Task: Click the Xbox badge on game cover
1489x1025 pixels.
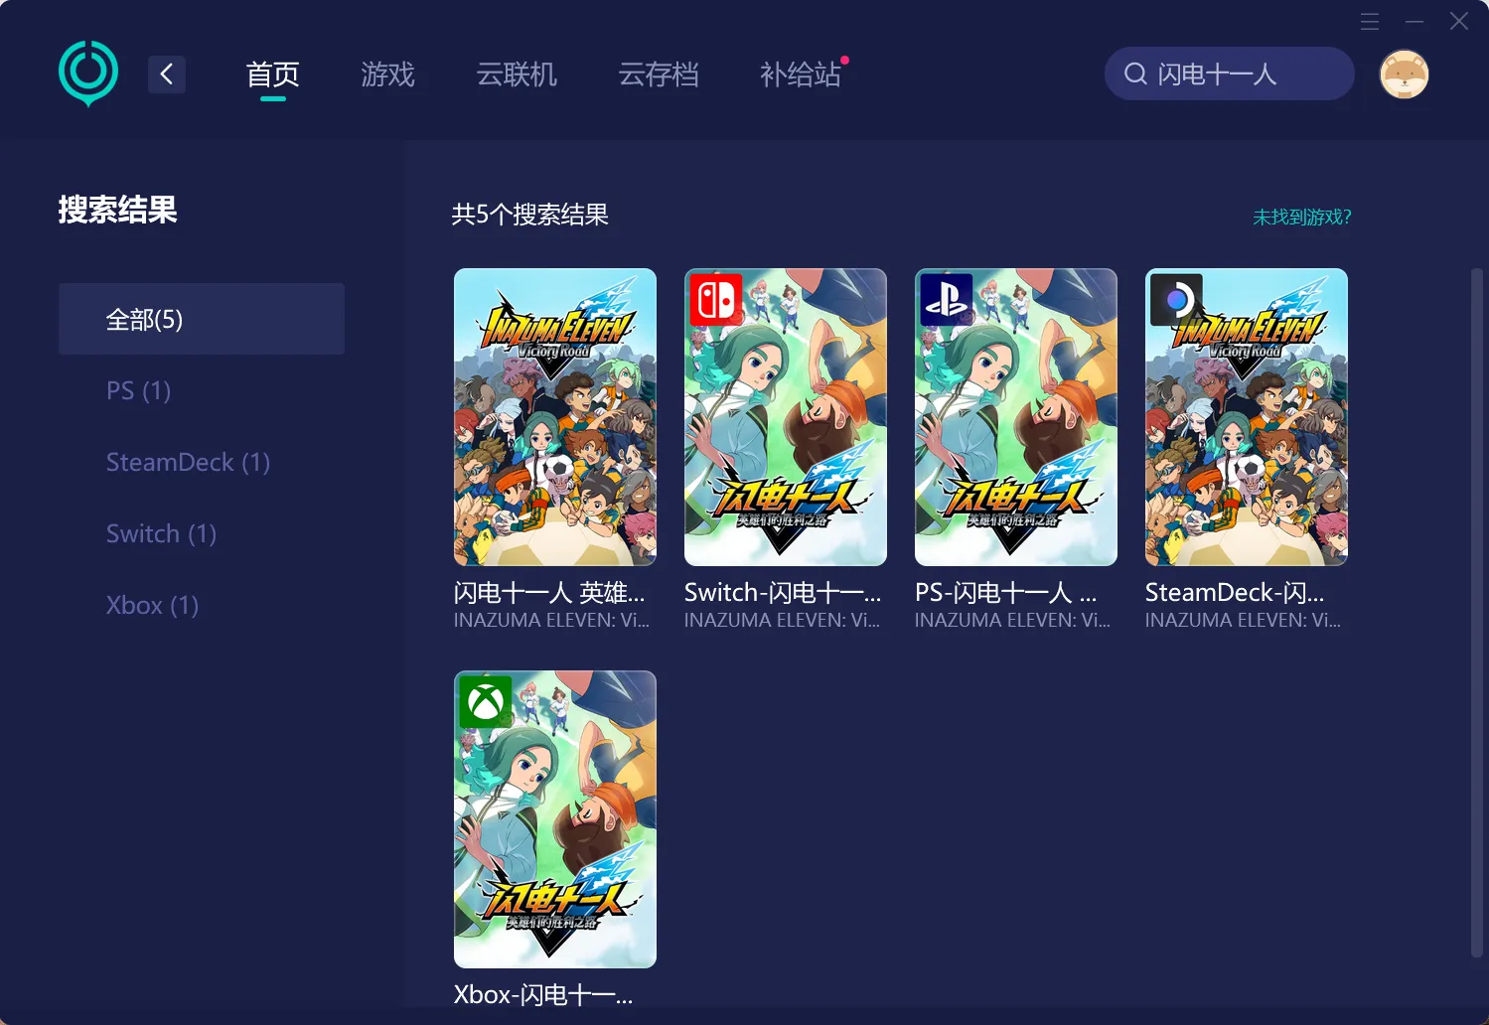Action: coord(486,702)
